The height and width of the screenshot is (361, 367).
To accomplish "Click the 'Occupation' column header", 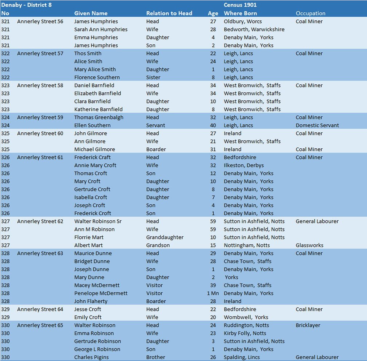I will click(310, 13).
